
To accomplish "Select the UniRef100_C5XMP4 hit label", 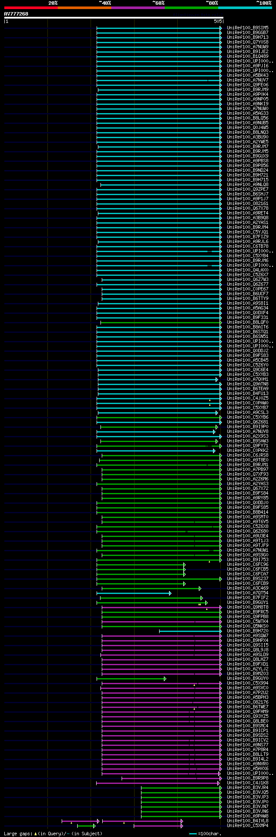I will pyautogui.click(x=248, y=825).
